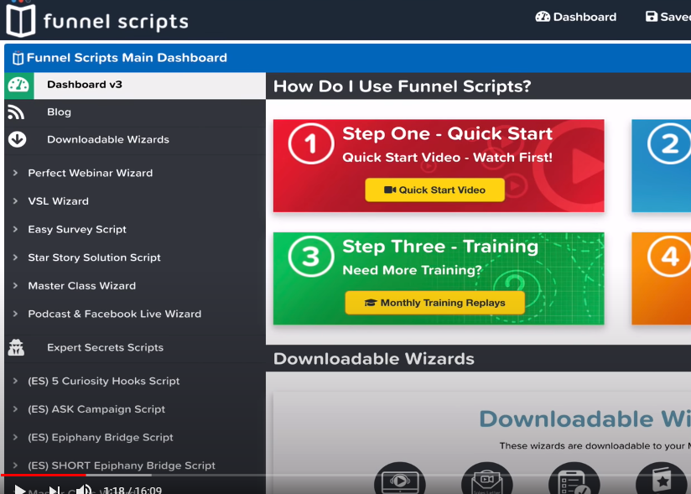Mute the video with the volume icon
Viewport: 691px width, 494px height.
pyautogui.click(x=84, y=489)
